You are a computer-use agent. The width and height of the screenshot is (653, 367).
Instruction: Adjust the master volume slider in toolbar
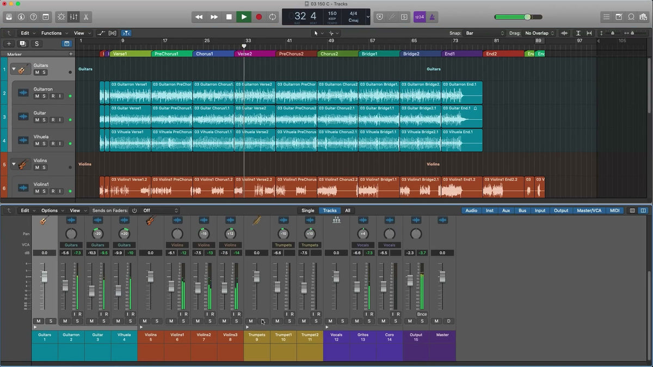[518, 17]
